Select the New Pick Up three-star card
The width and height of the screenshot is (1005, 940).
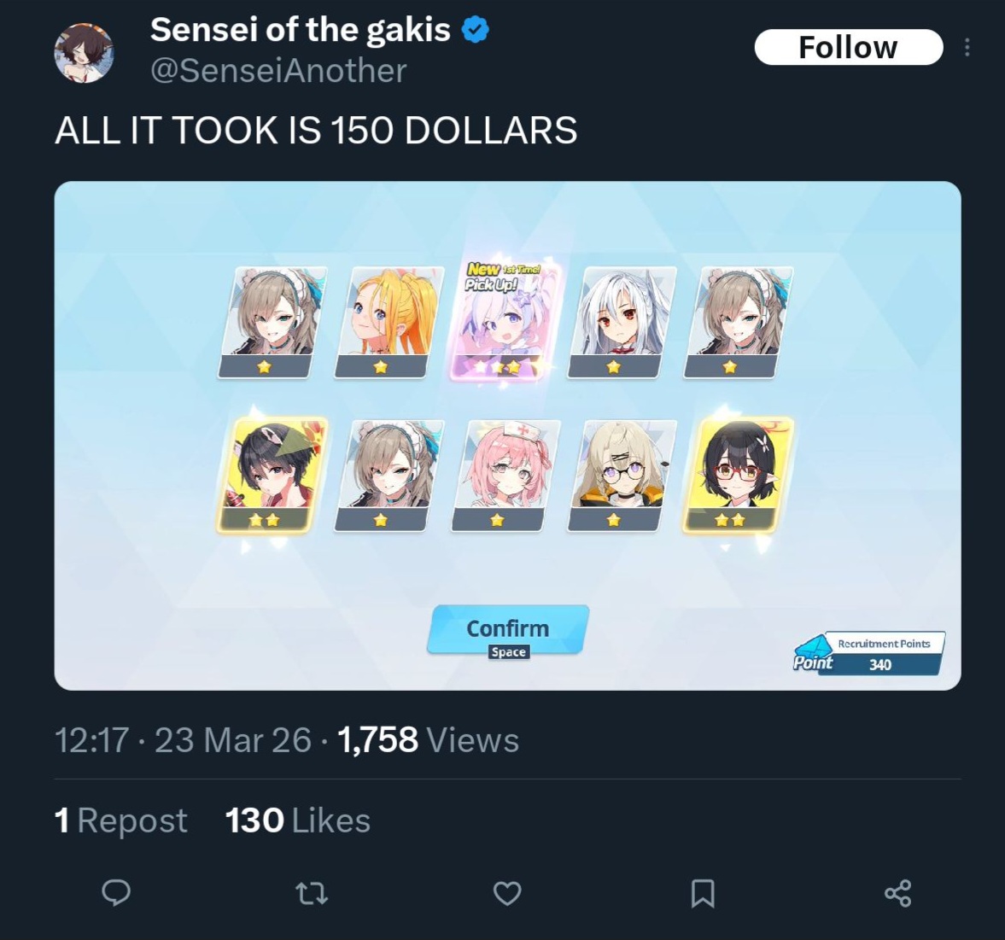point(505,321)
